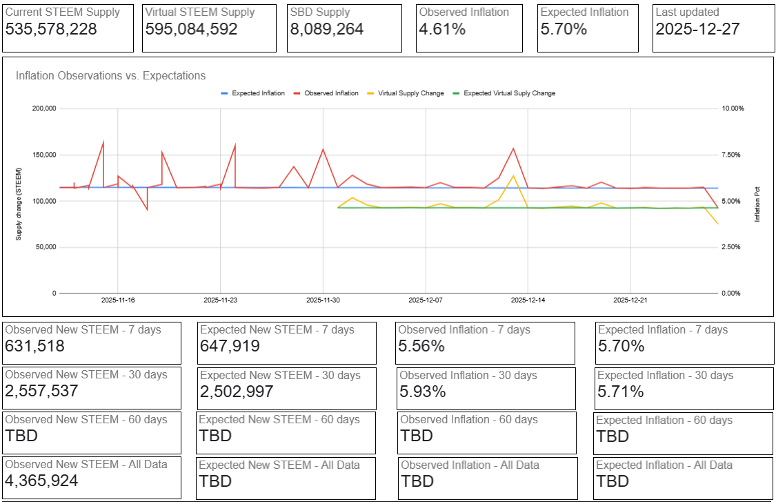Click Expected Inflation - 7 days card
Screen dimensions: 776x502
coord(684,343)
